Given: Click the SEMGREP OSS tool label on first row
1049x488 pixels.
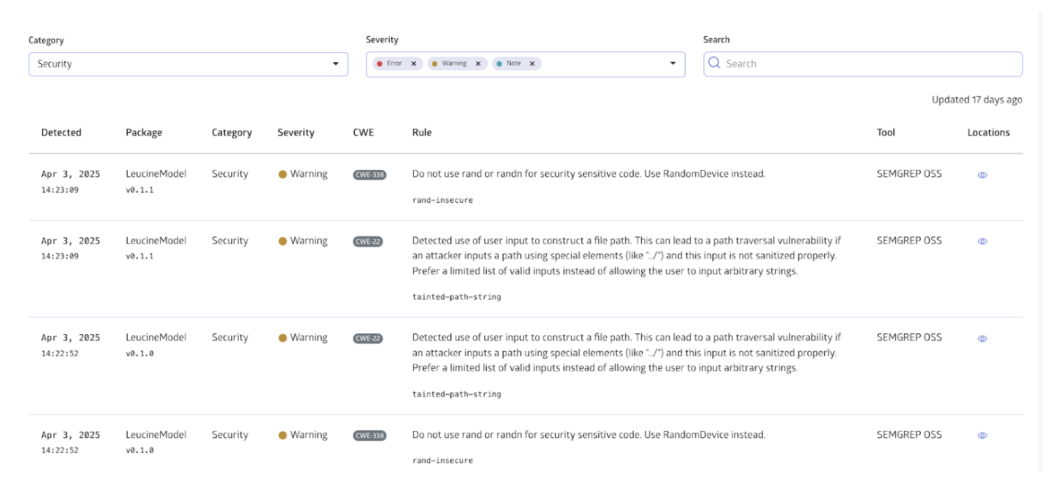Looking at the screenshot, I should click(x=908, y=174).
